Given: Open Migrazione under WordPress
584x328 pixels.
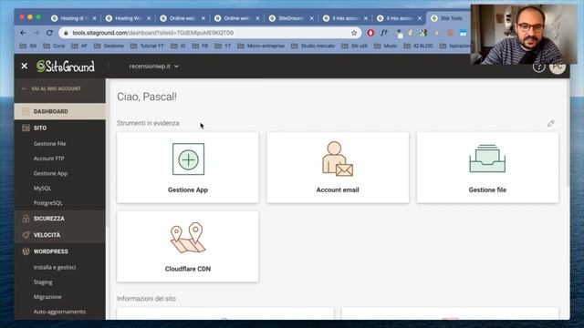Looking at the screenshot, I should pyautogui.click(x=47, y=297).
